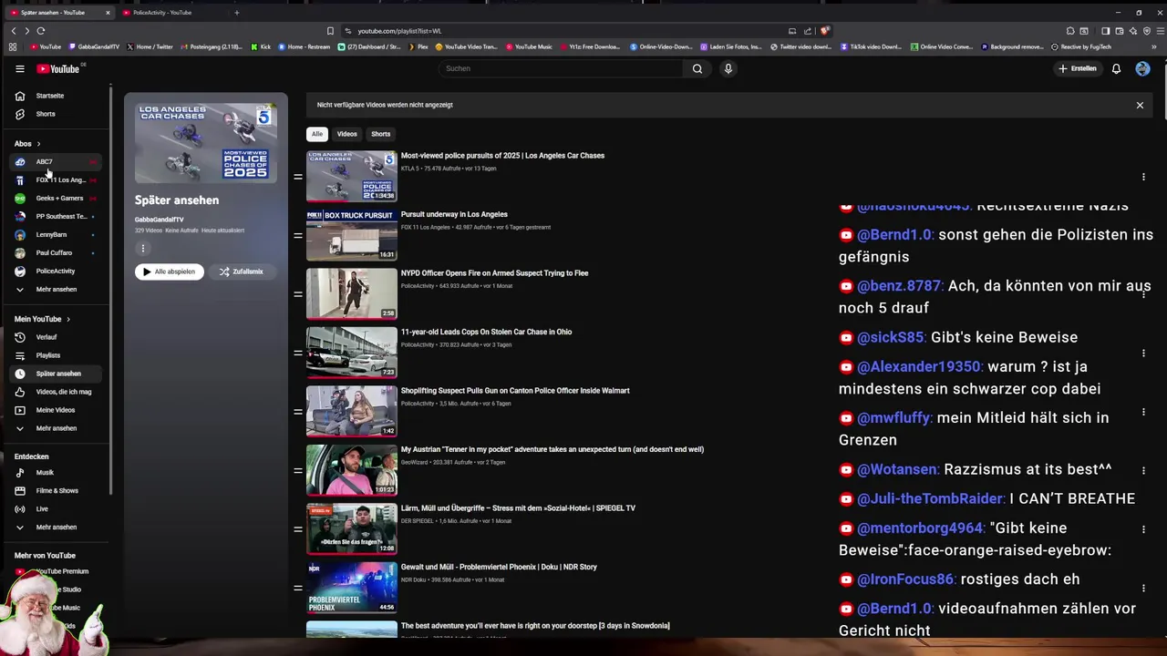Screen dimensions: 1167x656
Task: Open Pursuit underway in Los Angeles thumbnail
Action: click(352, 235)
